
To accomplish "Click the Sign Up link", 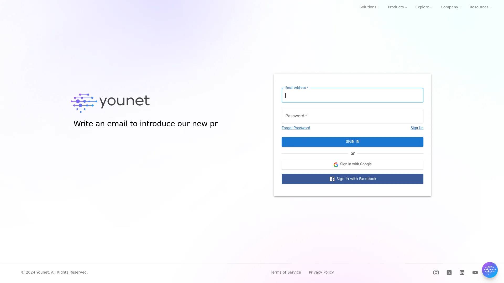I will [x=417, y=128].
